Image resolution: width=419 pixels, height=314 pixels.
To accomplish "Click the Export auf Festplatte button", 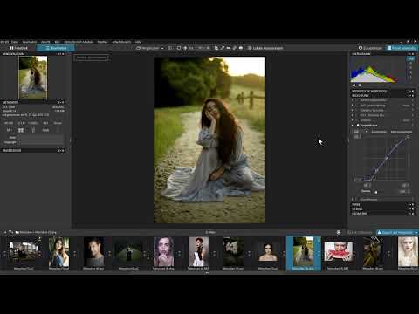I will tap(395, 232).
